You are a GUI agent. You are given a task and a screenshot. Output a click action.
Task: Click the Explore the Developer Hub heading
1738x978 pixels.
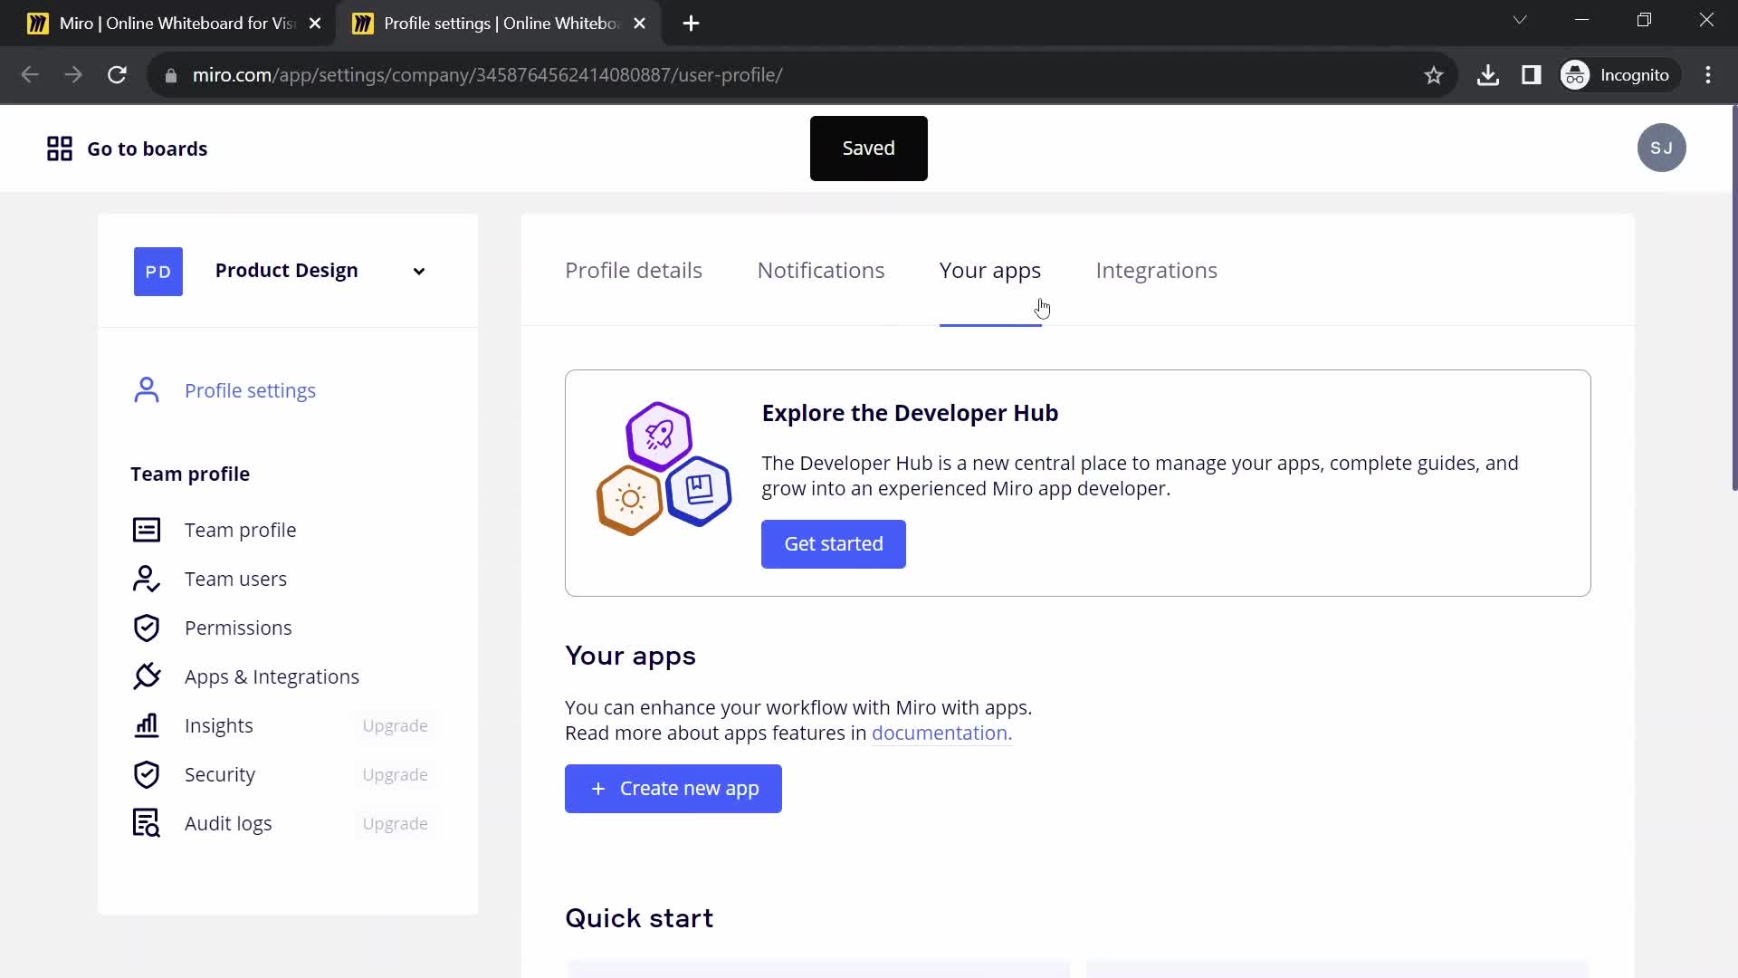(910, 413)
